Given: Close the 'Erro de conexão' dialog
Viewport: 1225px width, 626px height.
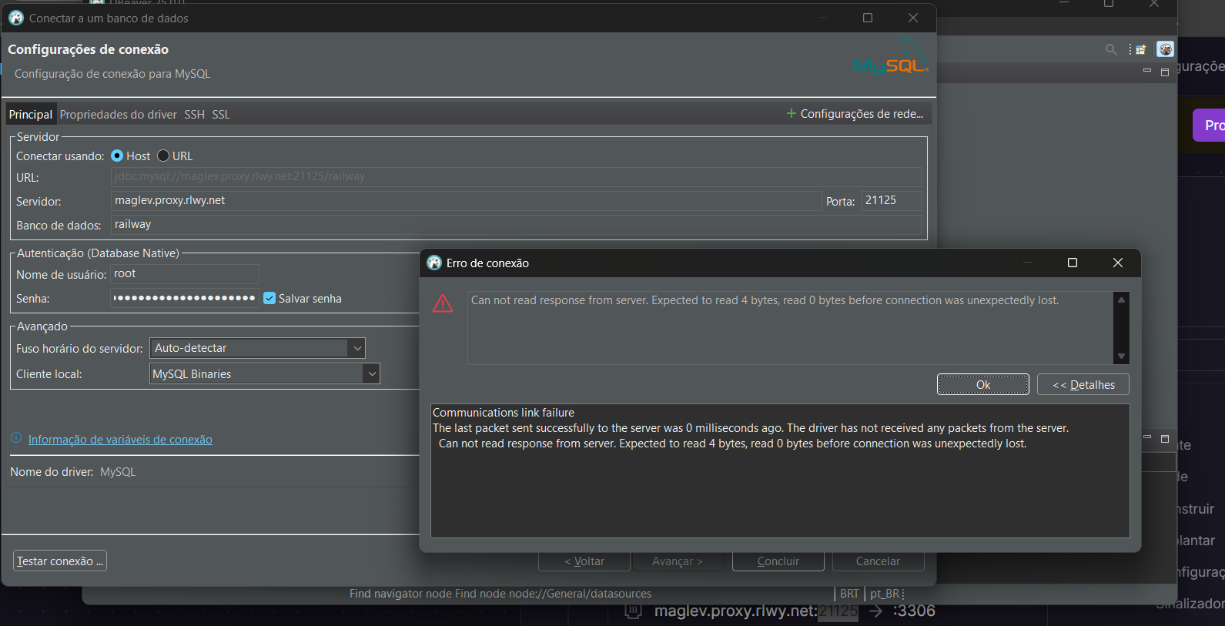Looking at the screenshot, I should click(1118, 263).
